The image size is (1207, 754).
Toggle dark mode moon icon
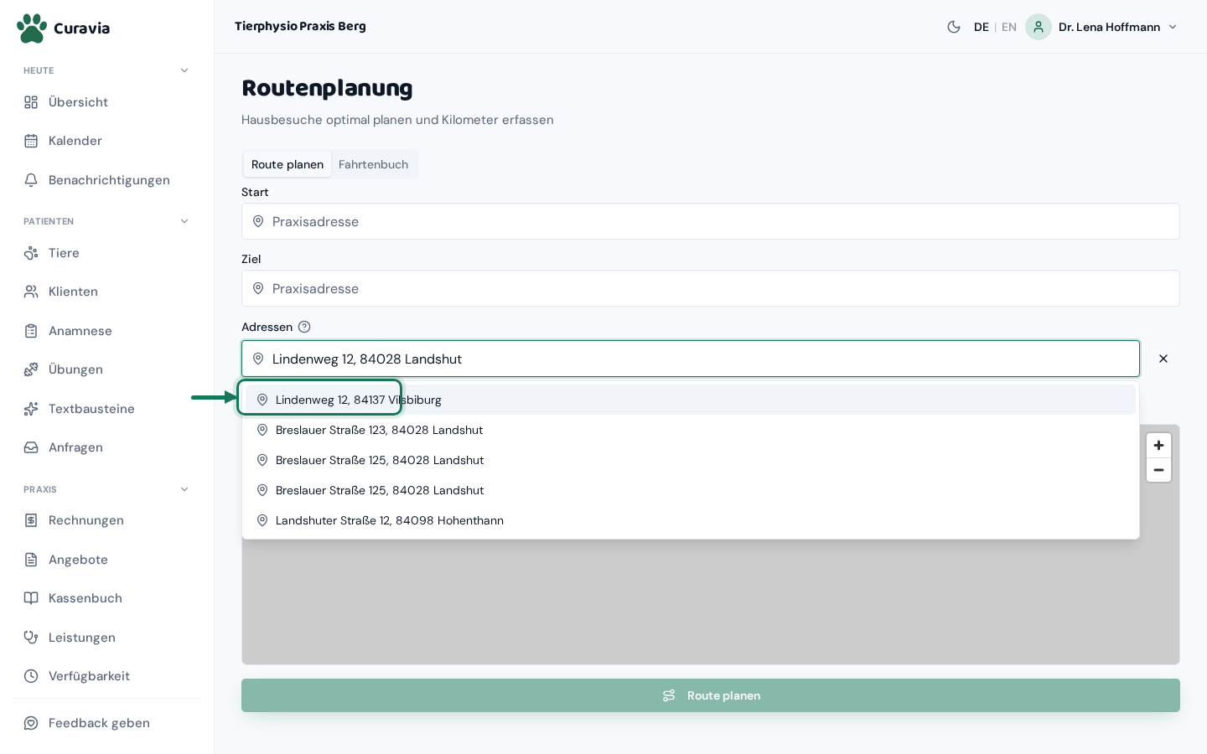(954, 27)
